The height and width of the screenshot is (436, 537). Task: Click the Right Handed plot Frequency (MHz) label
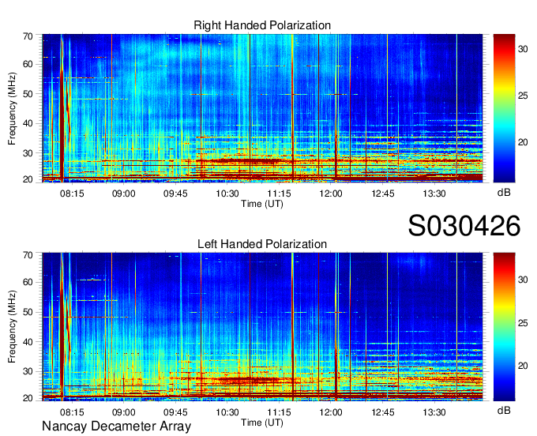12,108
